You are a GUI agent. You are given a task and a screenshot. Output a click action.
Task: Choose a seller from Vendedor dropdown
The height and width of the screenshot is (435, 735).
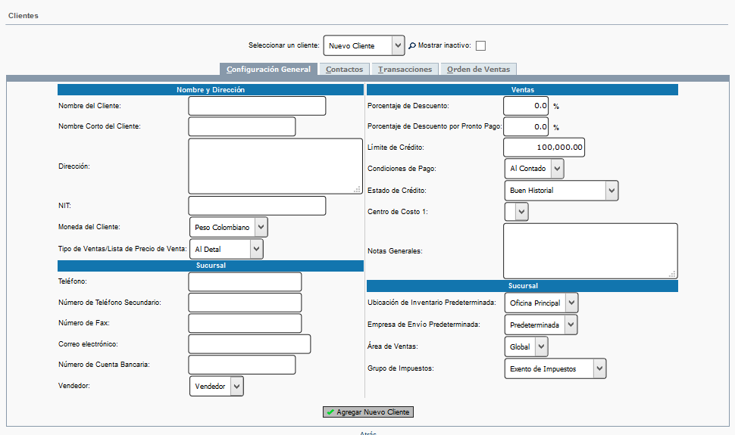[x=217, y=387]
